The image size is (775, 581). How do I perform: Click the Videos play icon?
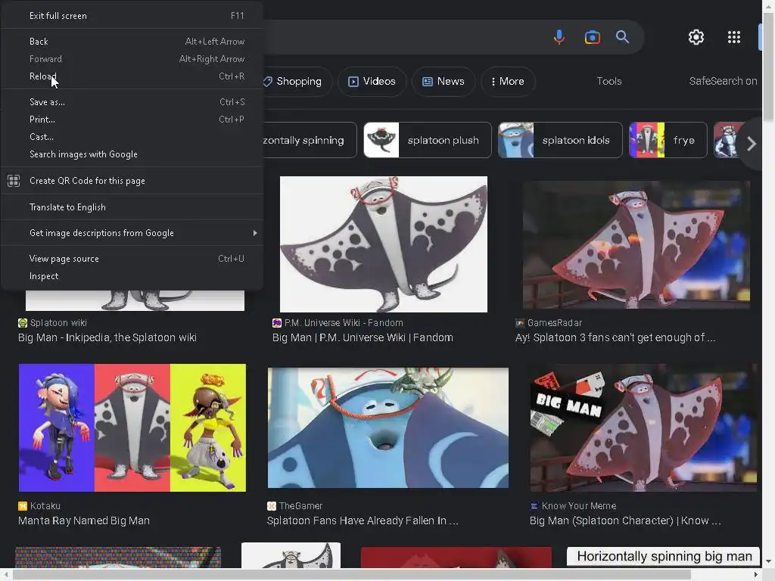tap(353, 82)
